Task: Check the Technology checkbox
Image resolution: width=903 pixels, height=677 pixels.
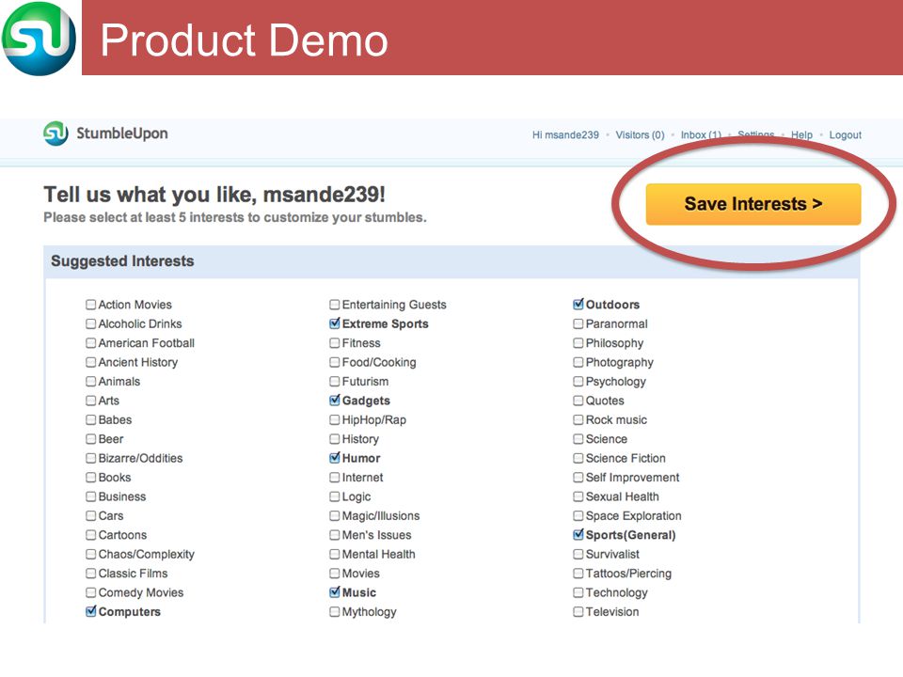Action: point(578,592)
